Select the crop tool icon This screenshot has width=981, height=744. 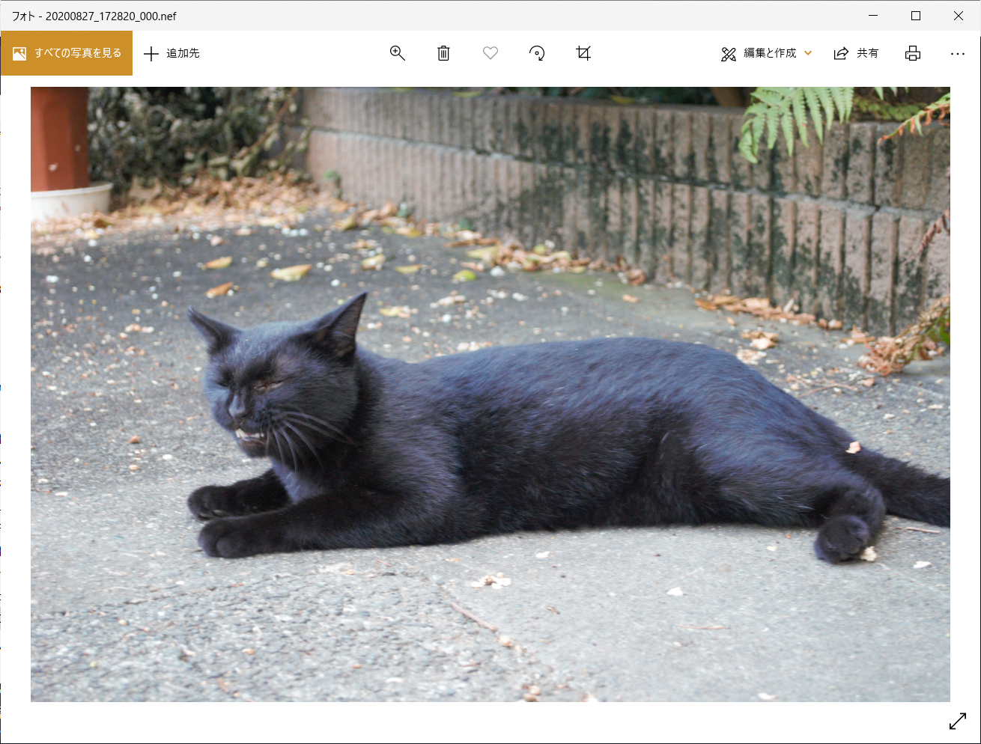point(583,53)
